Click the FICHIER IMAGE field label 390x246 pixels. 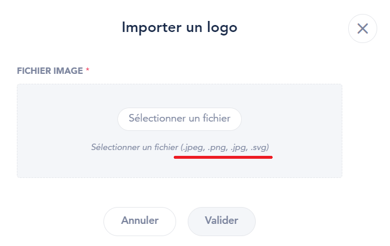coord(50,71)
